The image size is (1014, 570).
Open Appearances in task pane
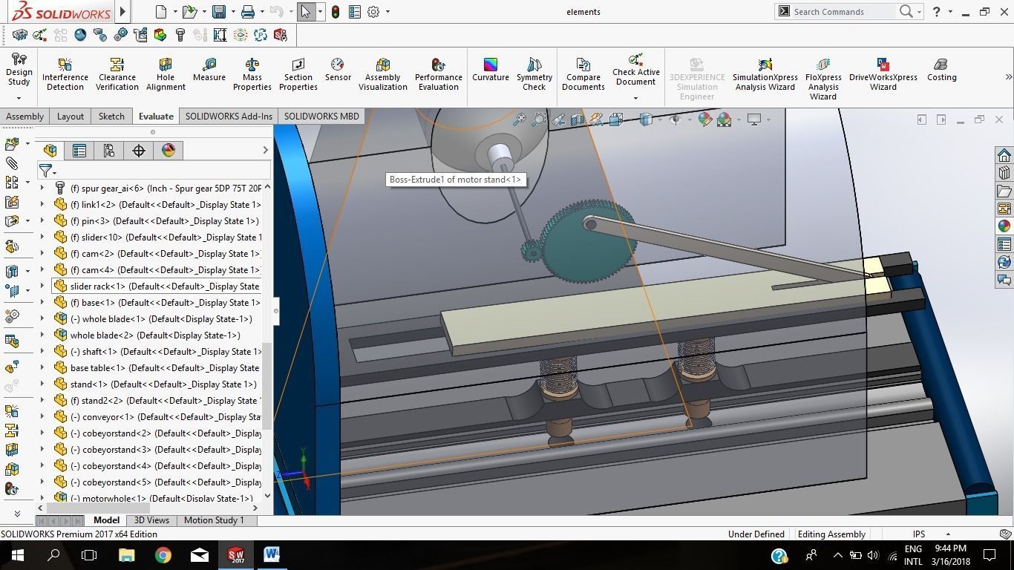point(1004,226)
